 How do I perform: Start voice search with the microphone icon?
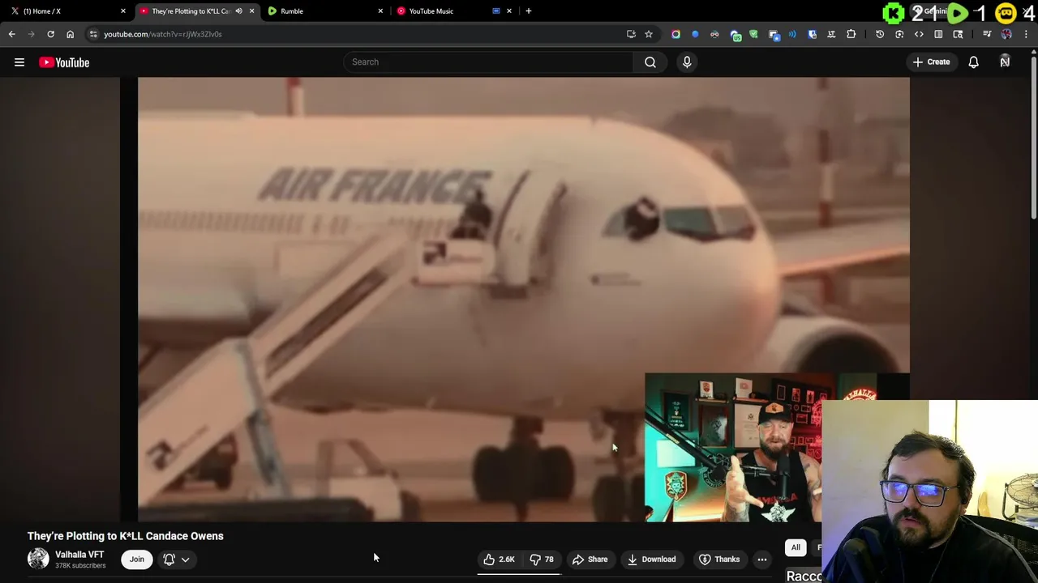click(x=687, y=62)
